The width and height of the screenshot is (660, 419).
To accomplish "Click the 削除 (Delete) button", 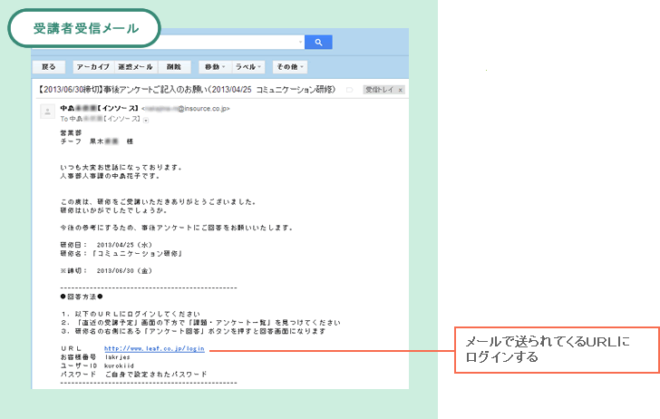I will 174,67.
